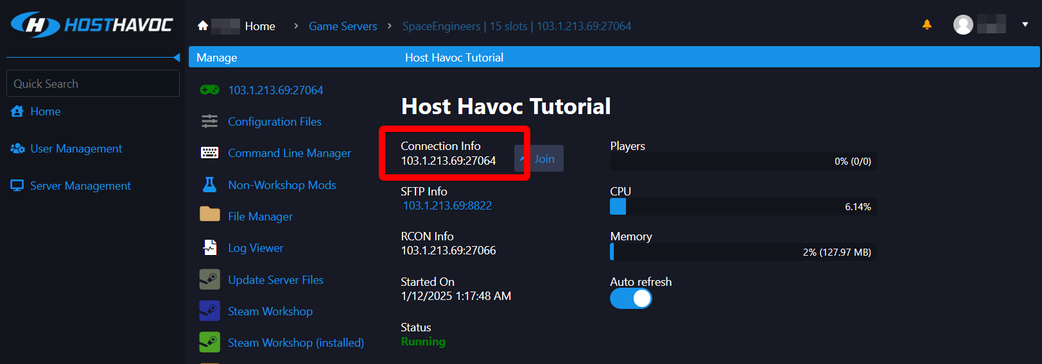Open Steam Workshop
This screenshot has height=364, width=1042.
[x=270, y=311]
